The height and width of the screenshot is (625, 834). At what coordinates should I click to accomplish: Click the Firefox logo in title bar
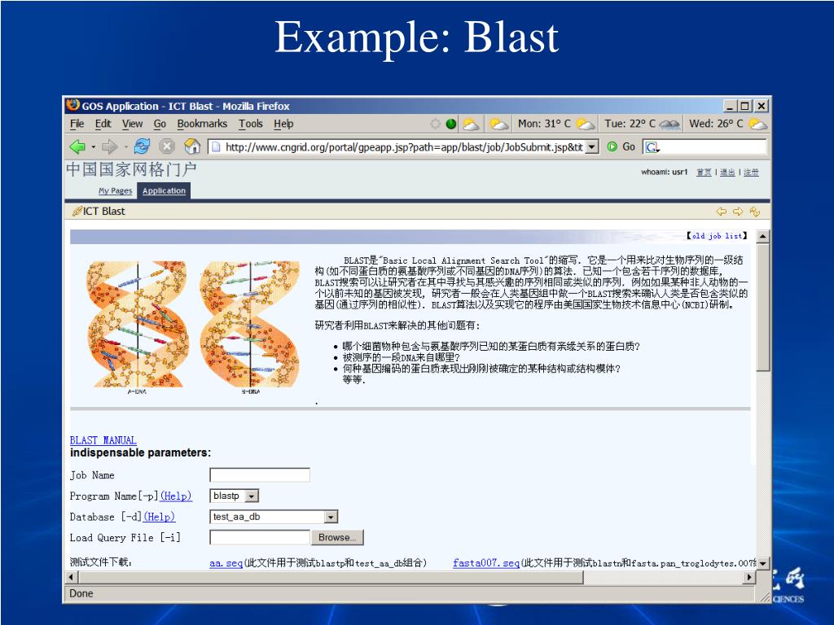[x=72, y=105]
